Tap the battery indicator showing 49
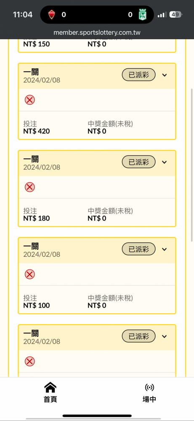Image resolution: width=194 pixels, height=421 pixels. pos(176,14)
